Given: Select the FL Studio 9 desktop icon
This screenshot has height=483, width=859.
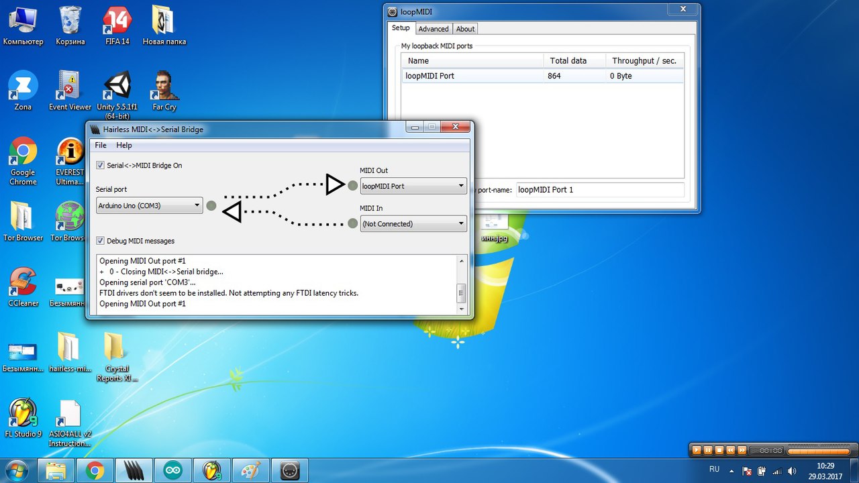Looking at the screenshot, I should [x=23, y=418].
